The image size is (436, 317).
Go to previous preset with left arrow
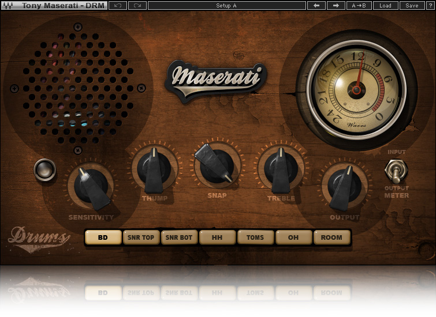[315, 5]
